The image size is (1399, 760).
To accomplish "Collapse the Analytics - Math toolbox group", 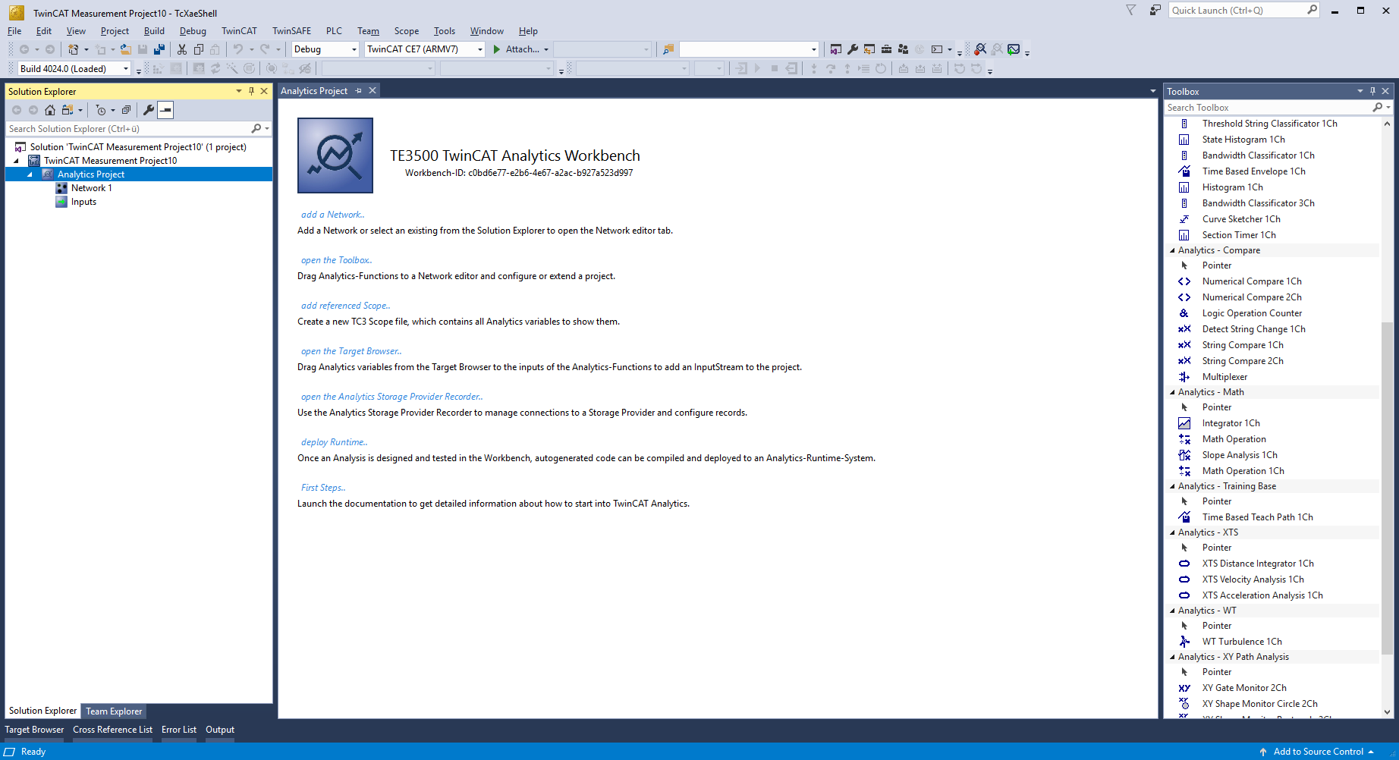I will pos(1172,392).
